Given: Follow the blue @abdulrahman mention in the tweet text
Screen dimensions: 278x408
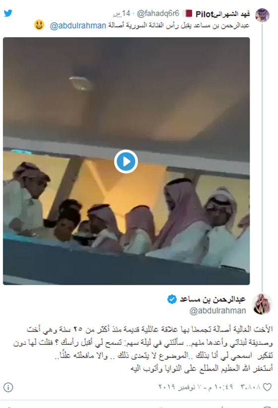Looking at the screenshot, I should tap(78, 26).
